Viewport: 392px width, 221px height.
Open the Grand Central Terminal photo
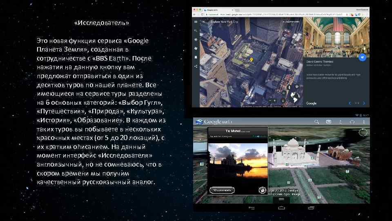pyautogui.click(x=336, y=37)
